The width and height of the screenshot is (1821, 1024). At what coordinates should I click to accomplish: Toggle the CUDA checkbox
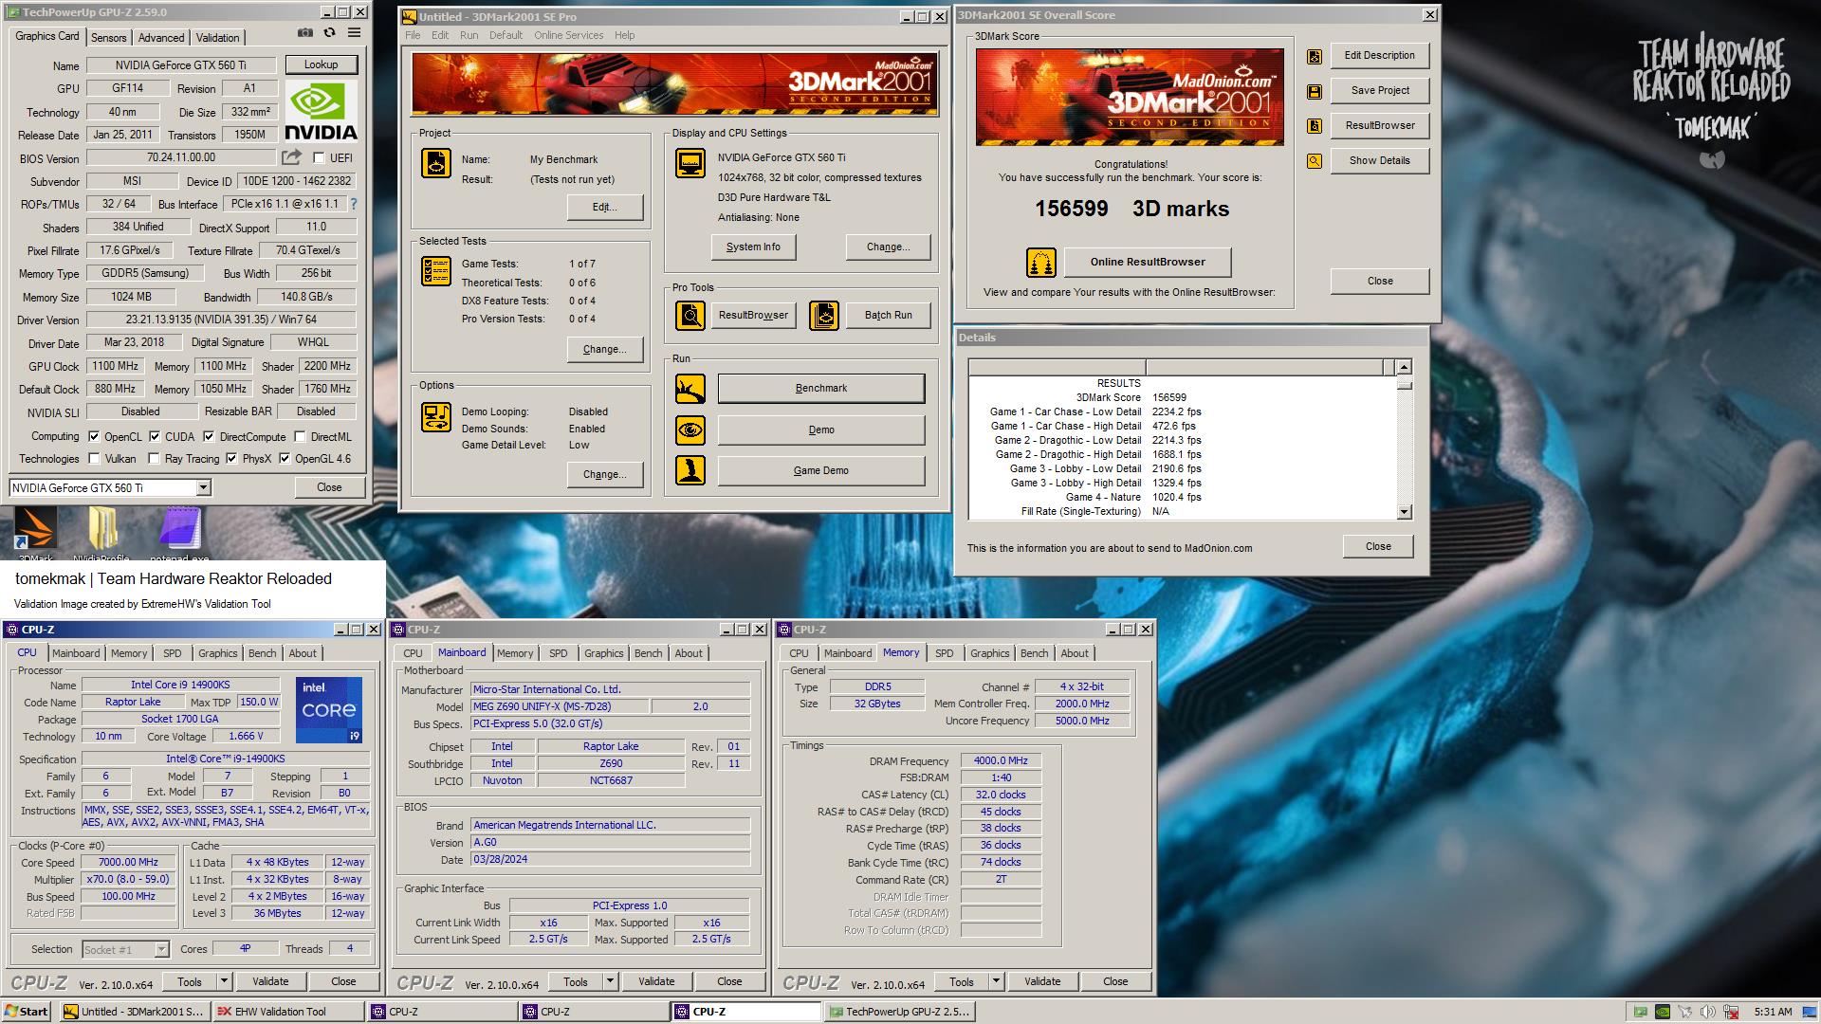155,437
